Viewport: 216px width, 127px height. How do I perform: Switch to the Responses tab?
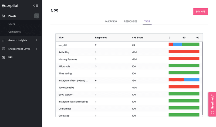pos(130,22)
